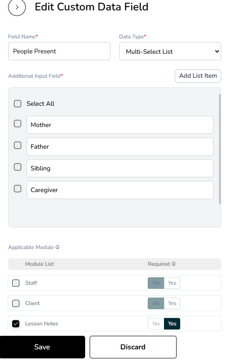The width and height of the screenshot is (232, 362).
Task: Click the circular back arrow icon
Action: (x=17, y=7)
